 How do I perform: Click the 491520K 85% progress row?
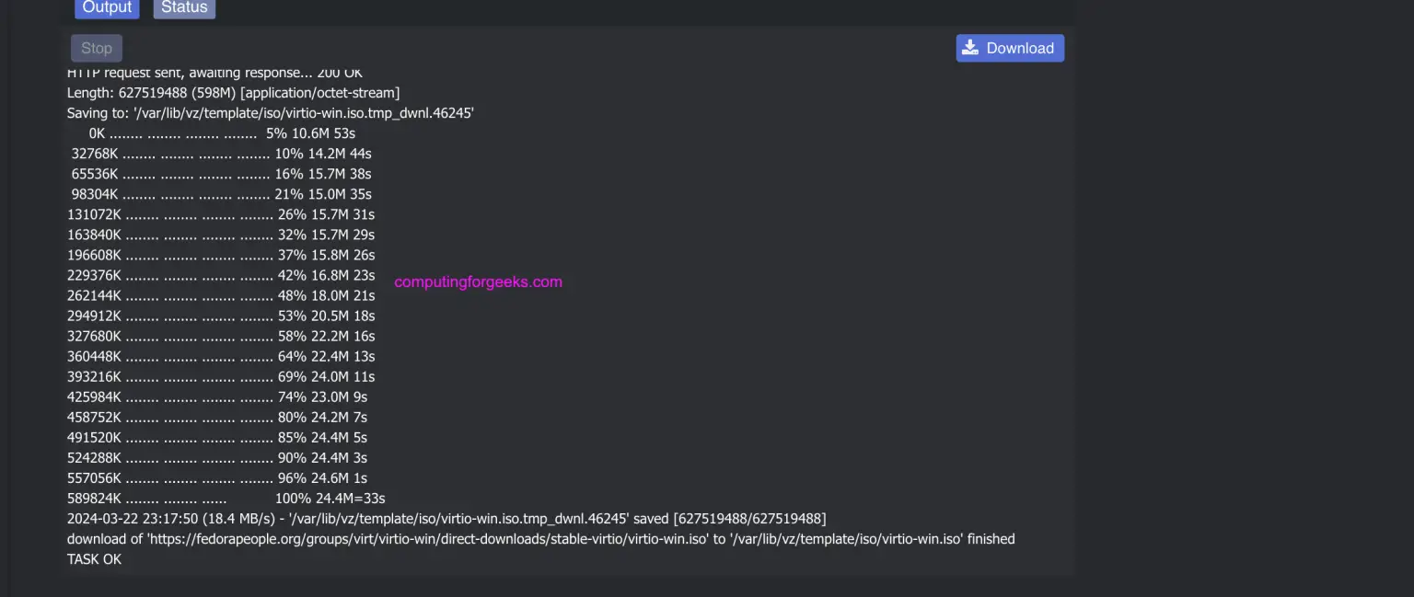(x=217, y=438)
